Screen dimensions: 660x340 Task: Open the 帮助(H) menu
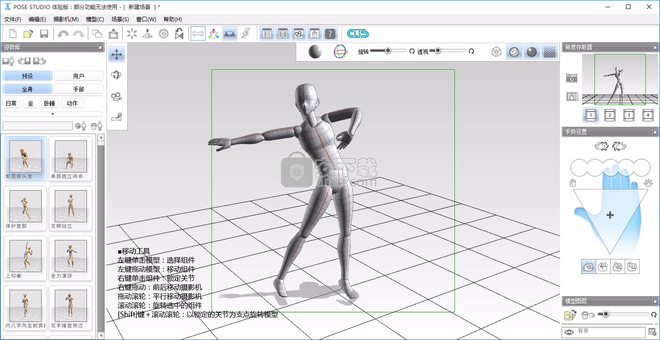click(173, 19)
